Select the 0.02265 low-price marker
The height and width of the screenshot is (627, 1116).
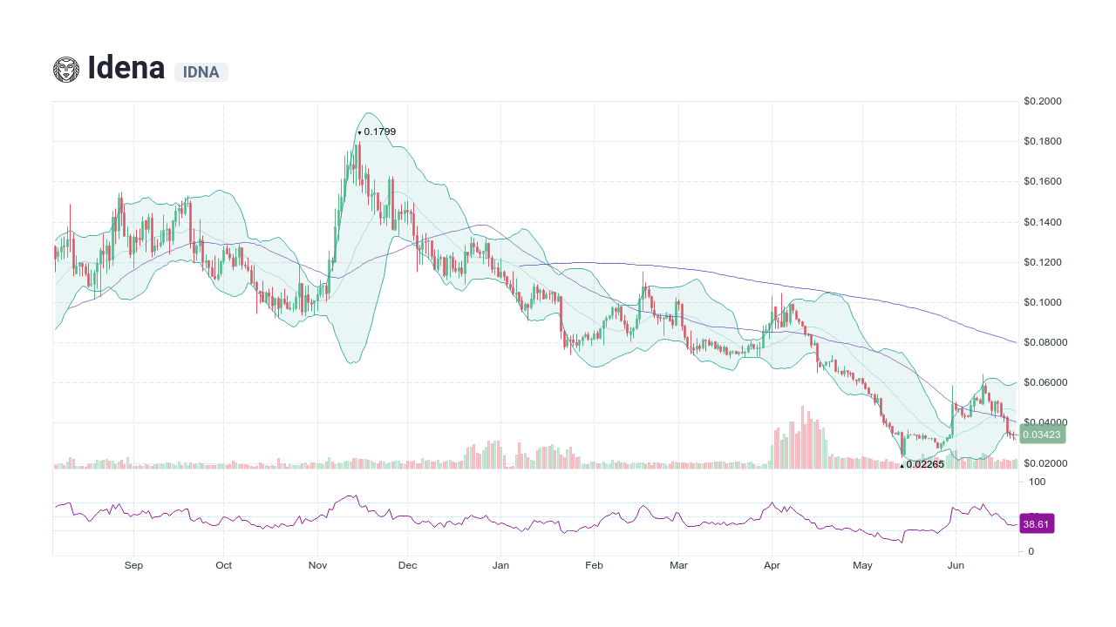[x=921, y=465]
